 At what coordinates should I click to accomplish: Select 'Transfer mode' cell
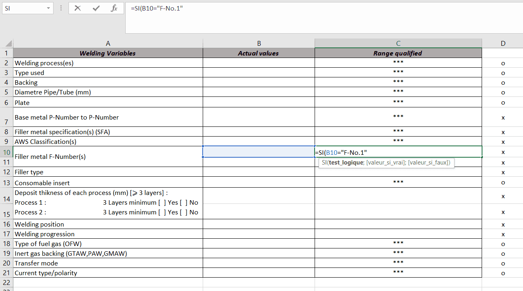(108, 263)
